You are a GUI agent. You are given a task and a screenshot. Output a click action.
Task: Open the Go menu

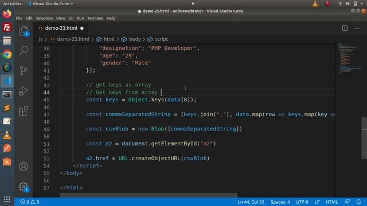pyautogui.click(x=71, y=18)
